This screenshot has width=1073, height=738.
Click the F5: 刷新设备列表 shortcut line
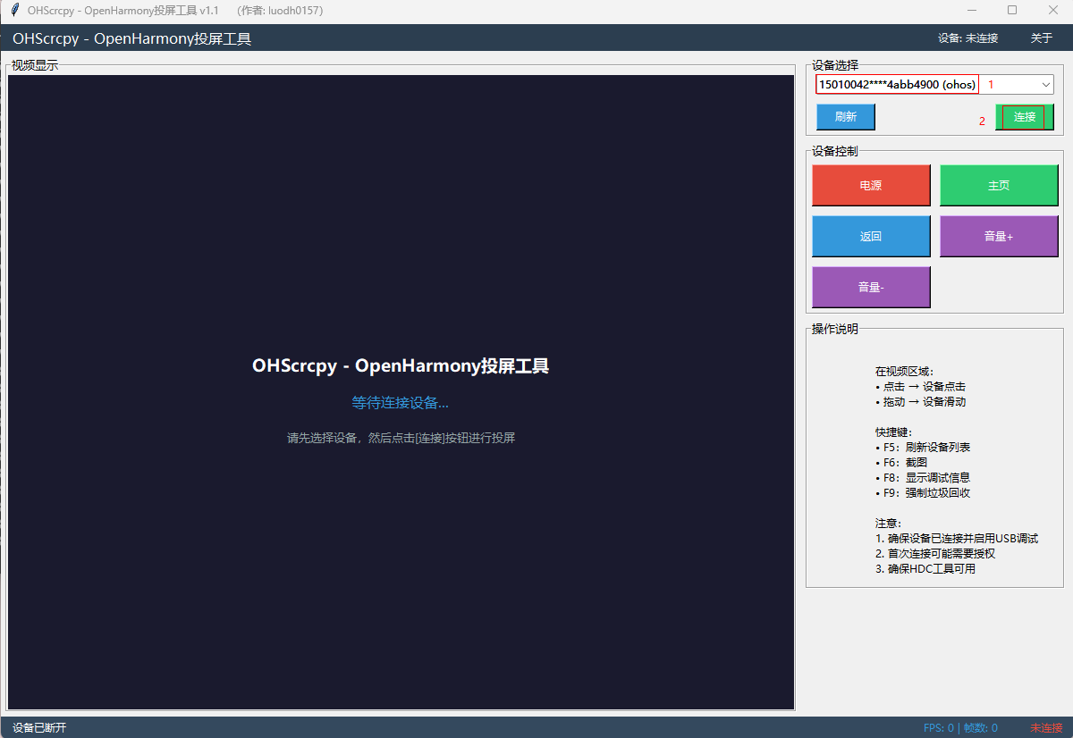924,448
